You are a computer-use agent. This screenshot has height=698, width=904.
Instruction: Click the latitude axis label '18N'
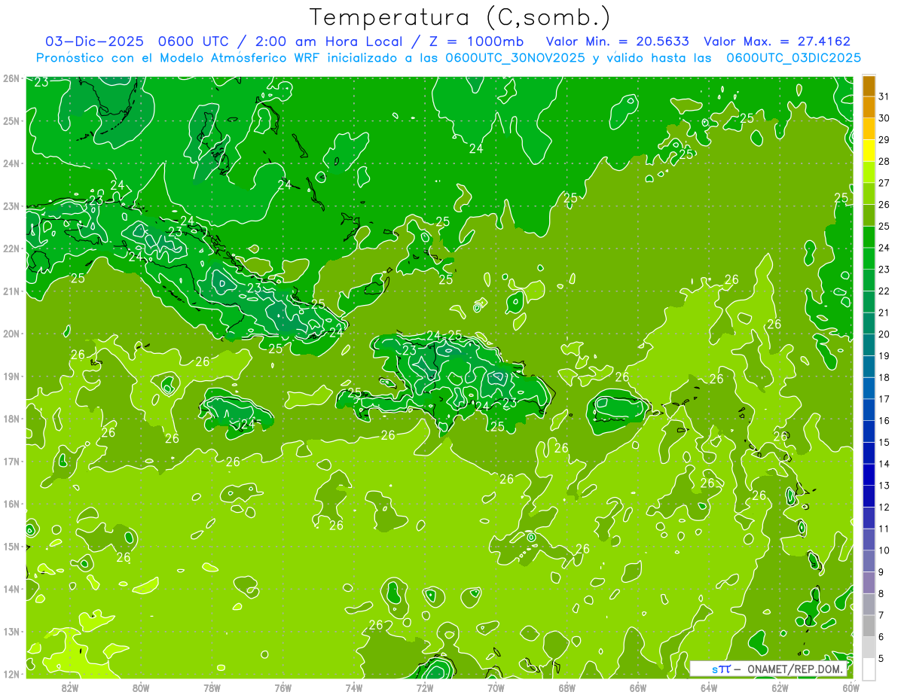11,419
